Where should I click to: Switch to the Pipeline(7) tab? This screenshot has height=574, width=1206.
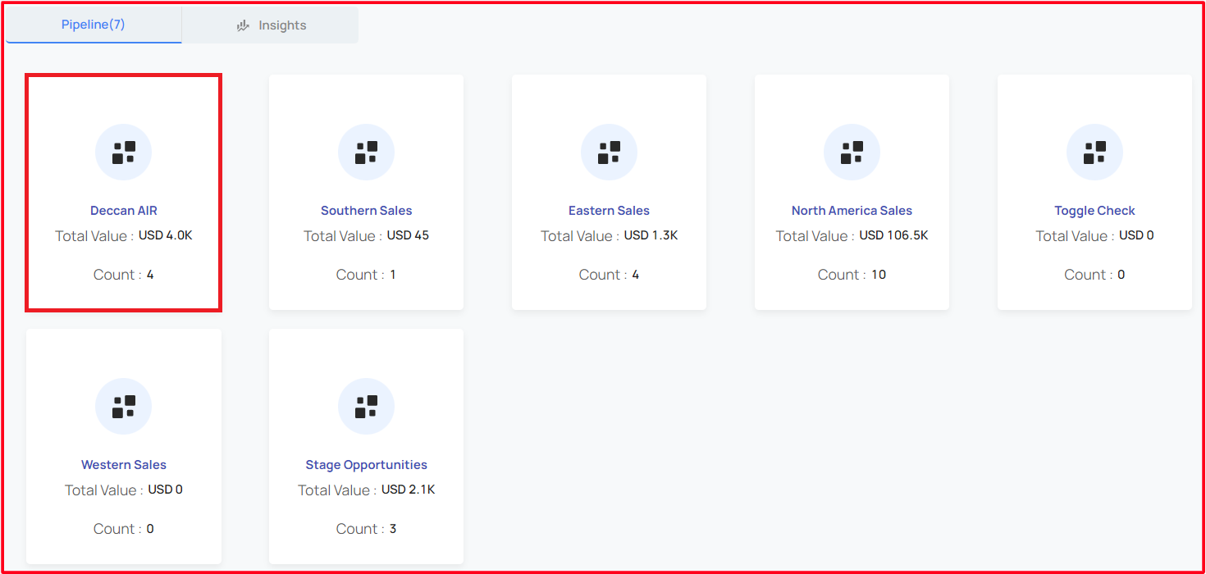click(x=94, y=25)
